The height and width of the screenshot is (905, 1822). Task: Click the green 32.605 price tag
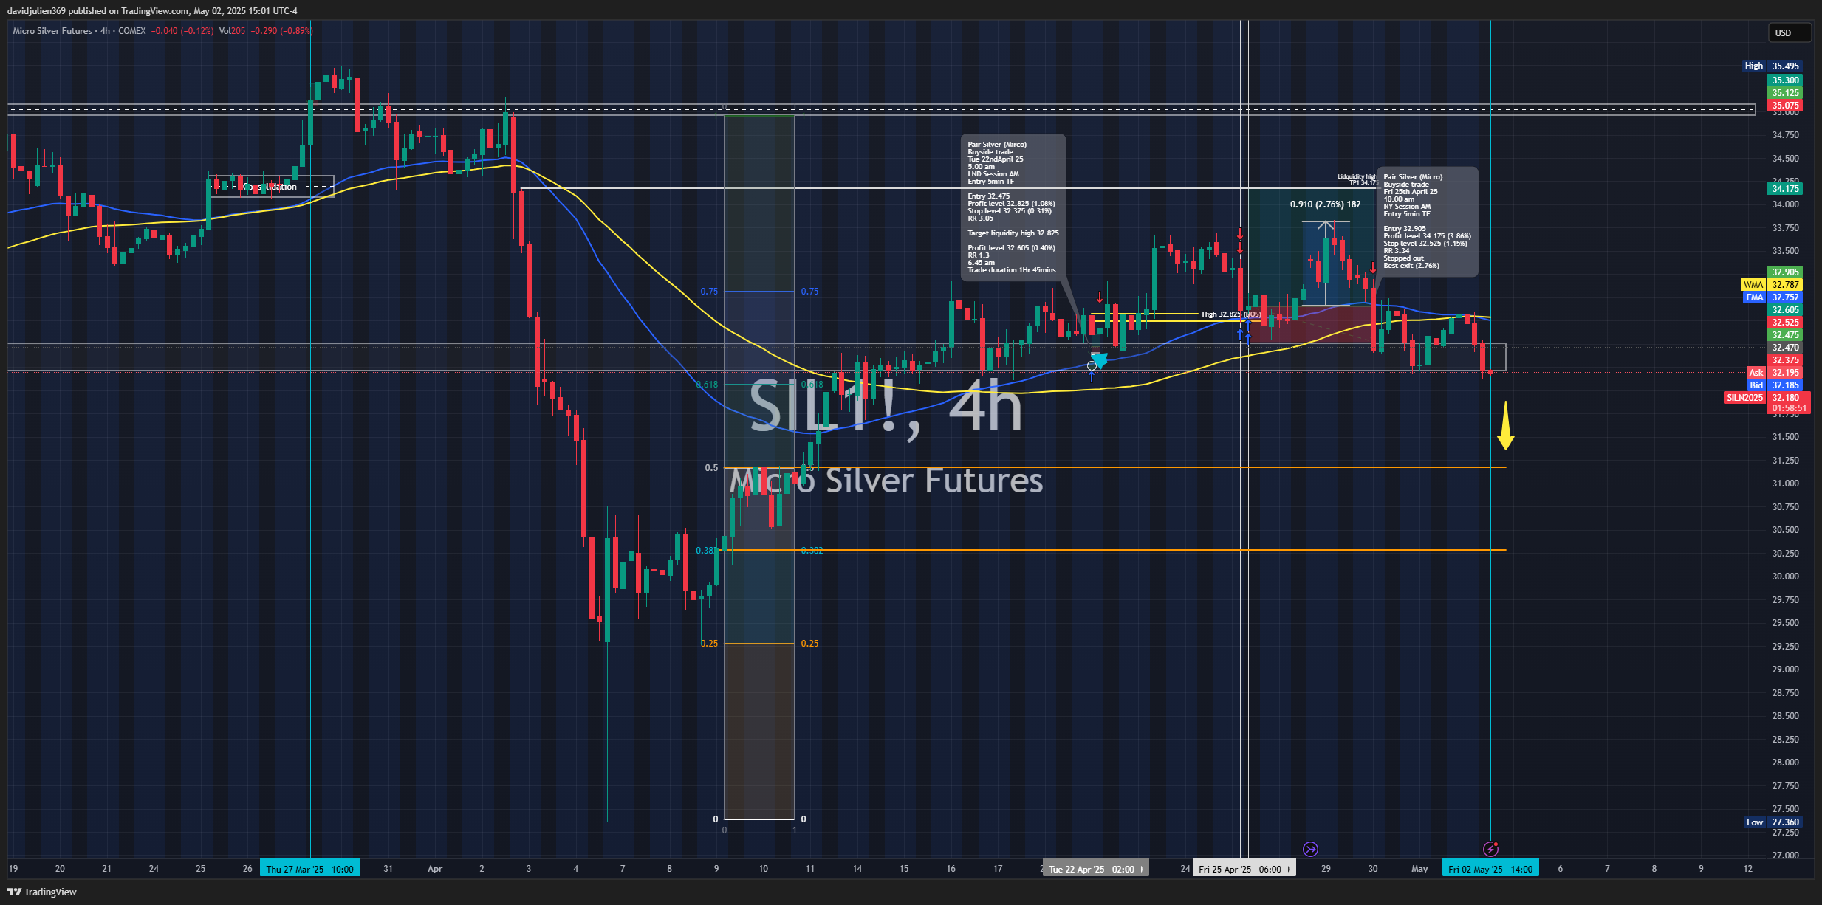coord(1785,309)
